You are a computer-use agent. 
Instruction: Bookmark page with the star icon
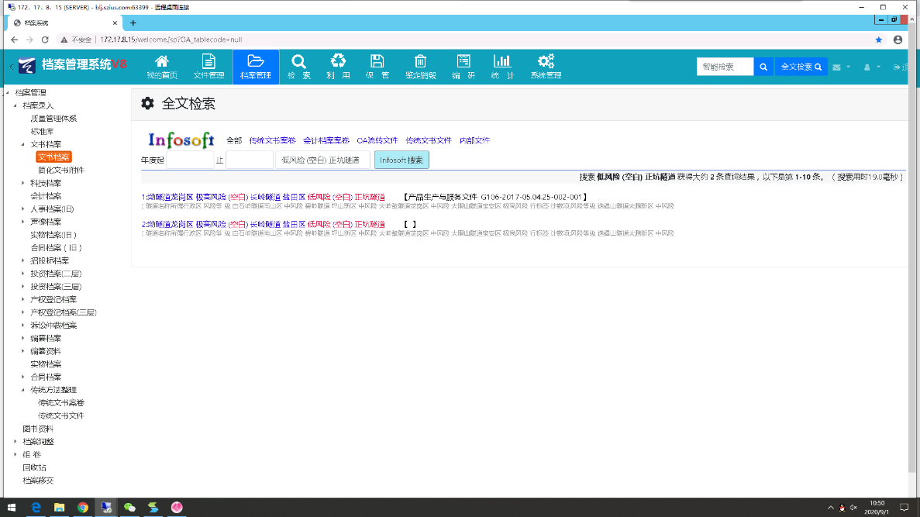pos(878,40)
